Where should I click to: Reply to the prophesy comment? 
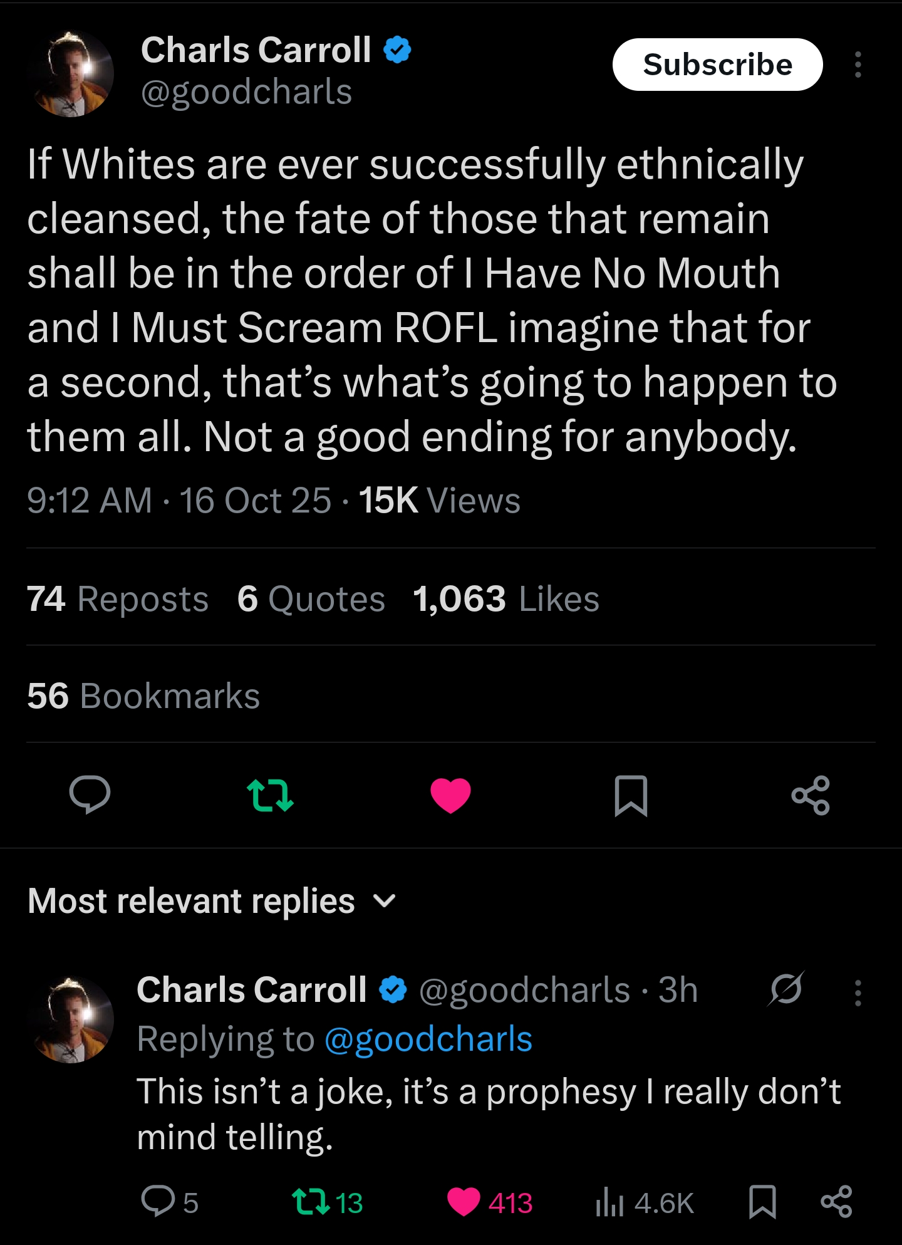[169, 1202]
